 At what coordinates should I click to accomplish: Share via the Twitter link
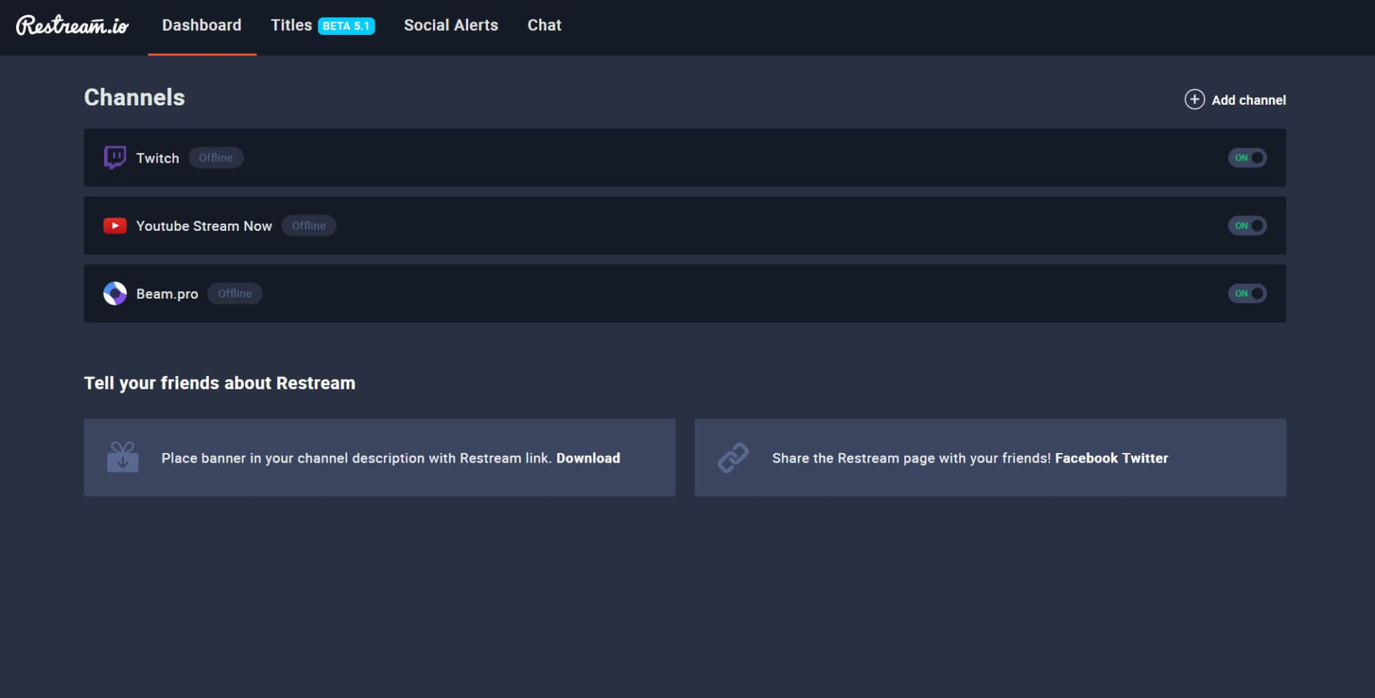tap(1145, 458)
